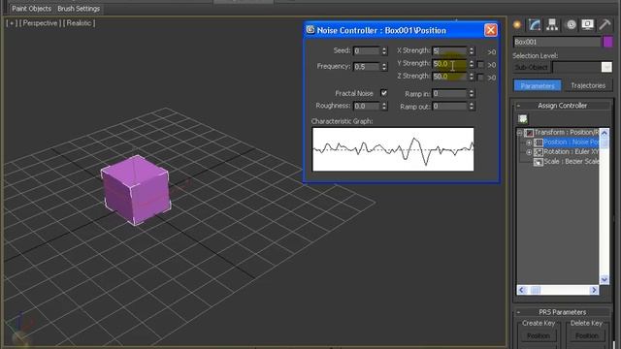Switch to the Paint Objects tab
The image size is (621, 349).
pos(31,9)
